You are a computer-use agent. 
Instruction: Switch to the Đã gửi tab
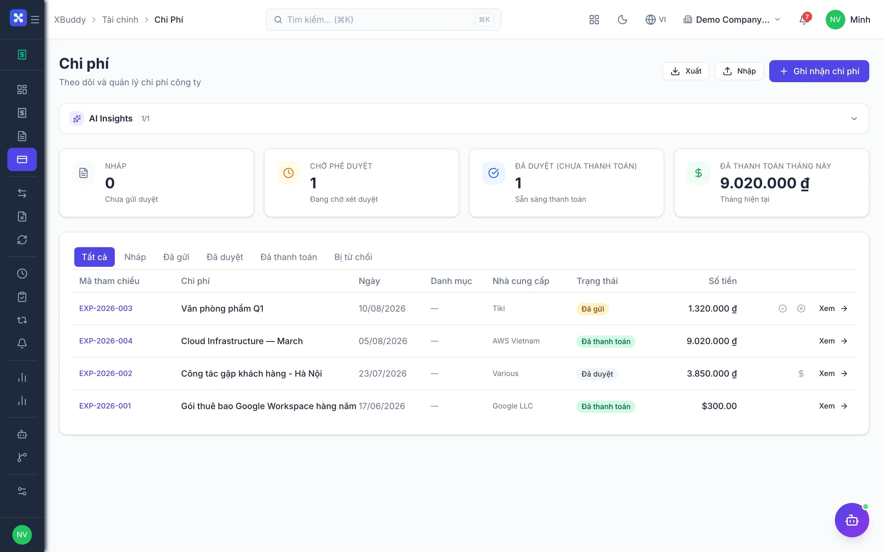click(176, 257)
